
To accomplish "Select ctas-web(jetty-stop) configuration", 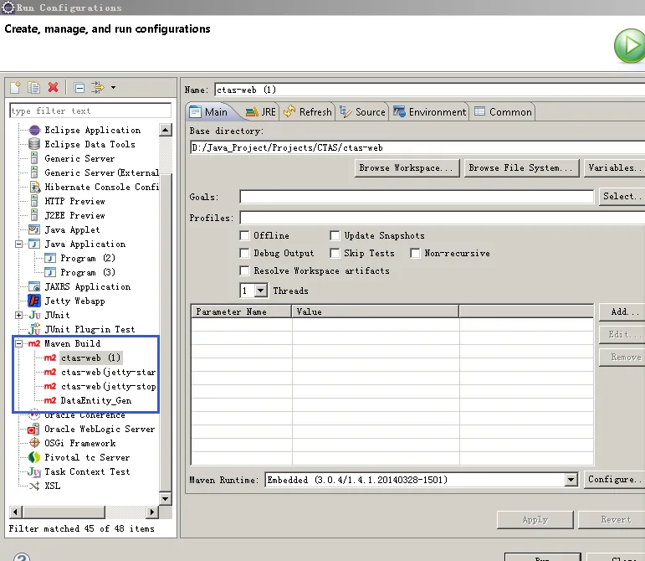I will coord(109,387).
